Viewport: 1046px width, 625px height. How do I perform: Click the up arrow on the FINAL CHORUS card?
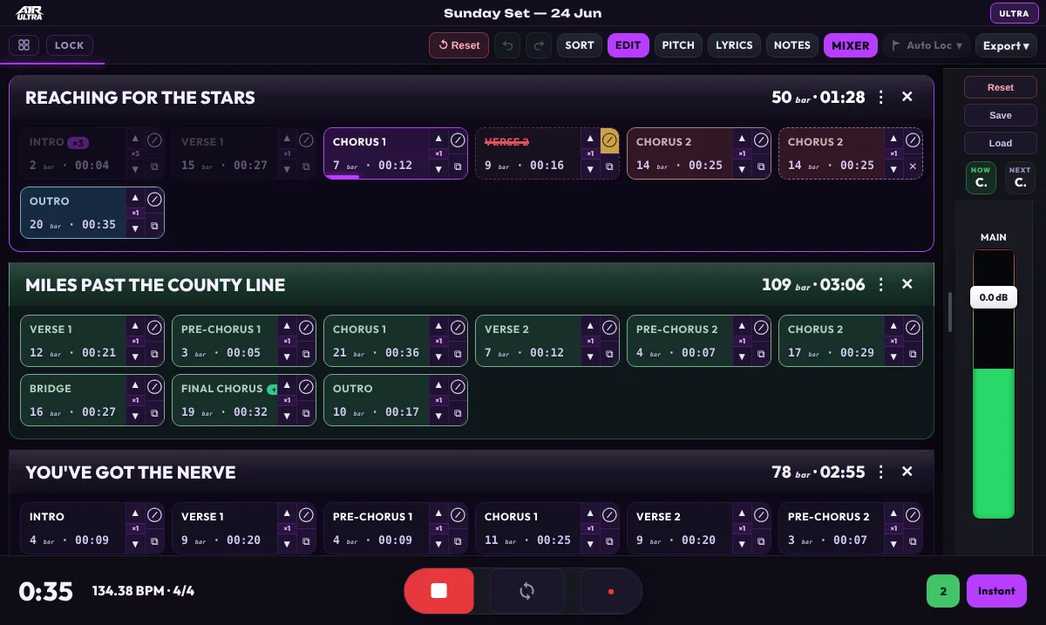(x=287, y=386)
